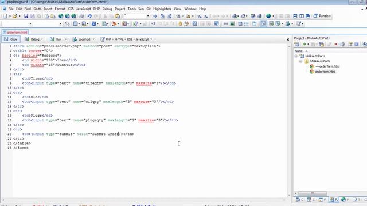367x206 pixels.
Task: Click the New file toolbar icon
Action: [5, 16]
